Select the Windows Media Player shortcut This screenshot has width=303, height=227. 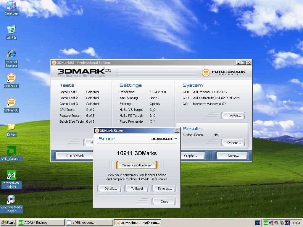[x=12, y=204]
